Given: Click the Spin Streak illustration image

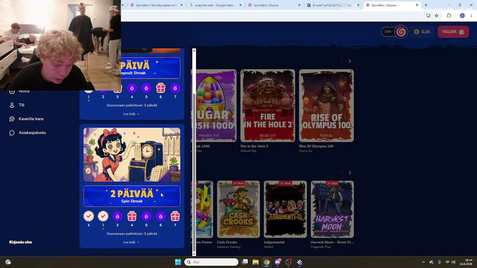Looking at the screenshot, I should [132, 155].
